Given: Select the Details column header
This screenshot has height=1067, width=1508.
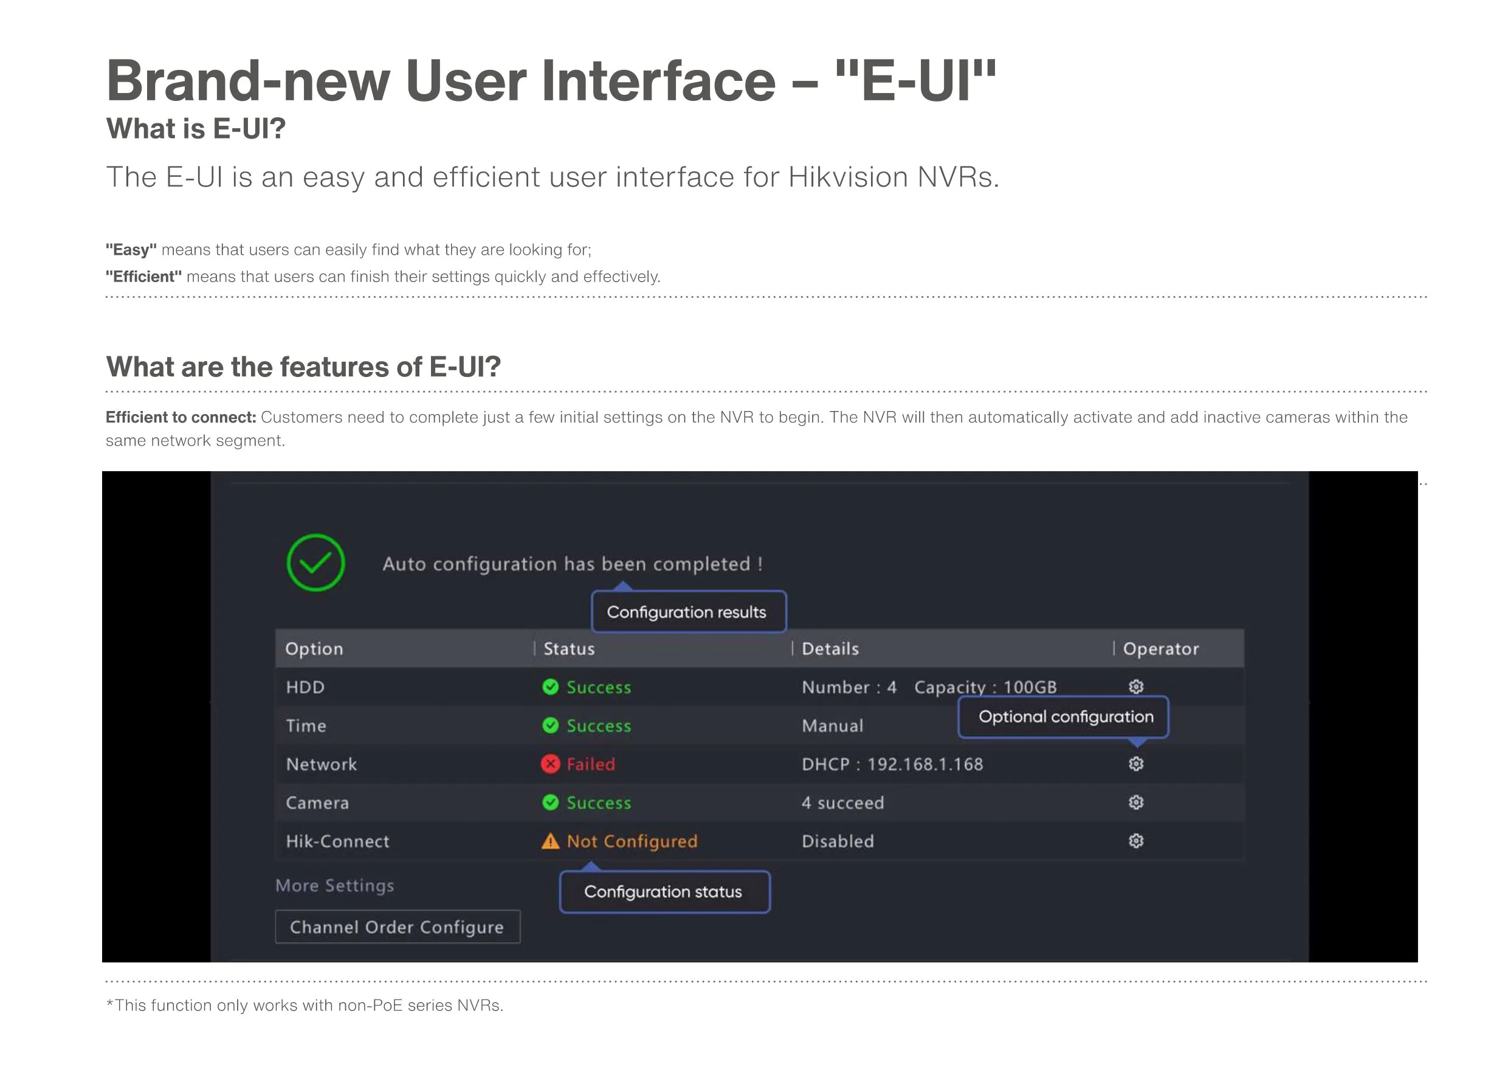Looking at the screenshot, I should pos(830,649).
